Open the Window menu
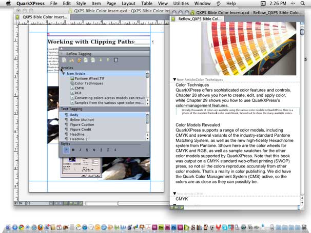The image size is (311, 233). point(202,4)
